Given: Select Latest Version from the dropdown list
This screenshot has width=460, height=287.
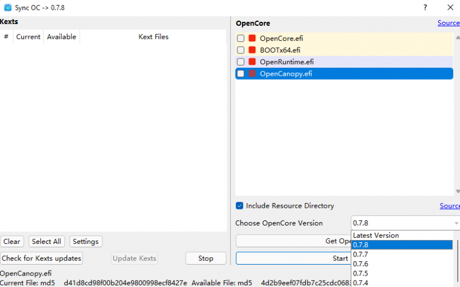Looking at the screenshot, I should click(402, 235).
